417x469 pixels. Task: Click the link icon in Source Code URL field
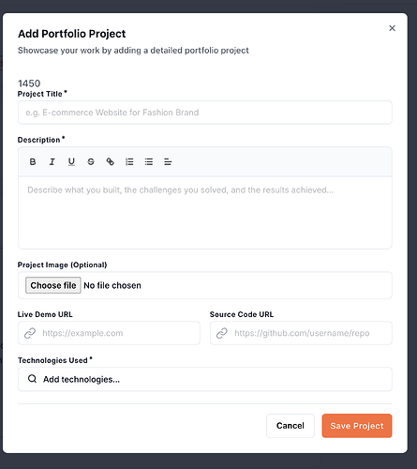click(x=222, y=333)
